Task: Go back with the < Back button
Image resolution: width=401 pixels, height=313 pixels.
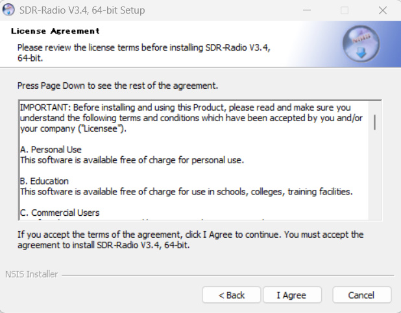Action: tap(232, 295)
